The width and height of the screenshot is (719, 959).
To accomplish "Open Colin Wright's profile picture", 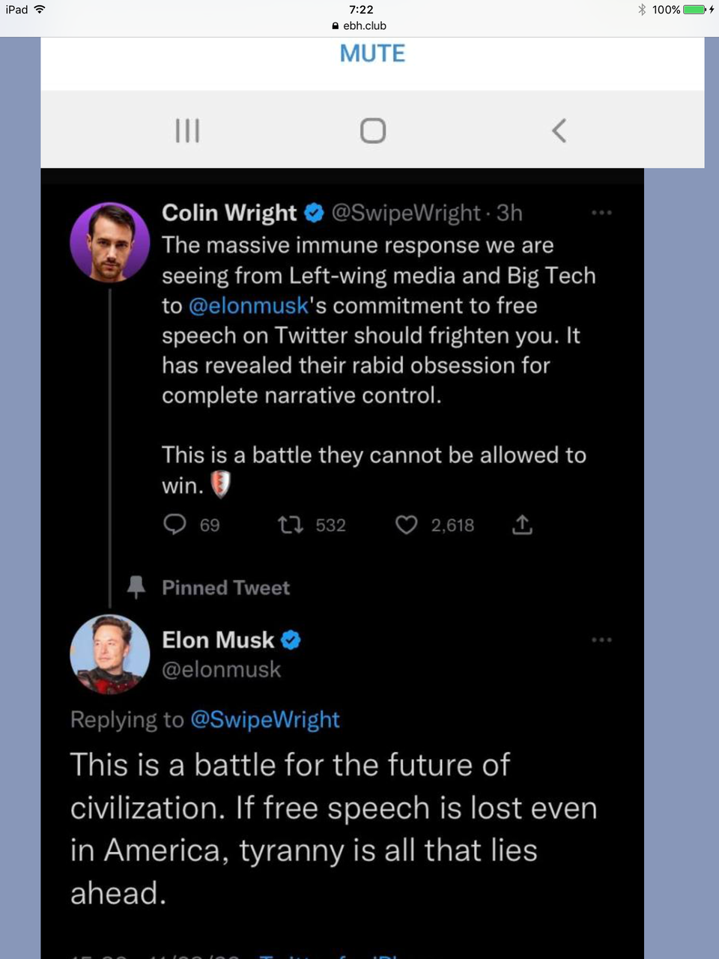I will (109, 242).
